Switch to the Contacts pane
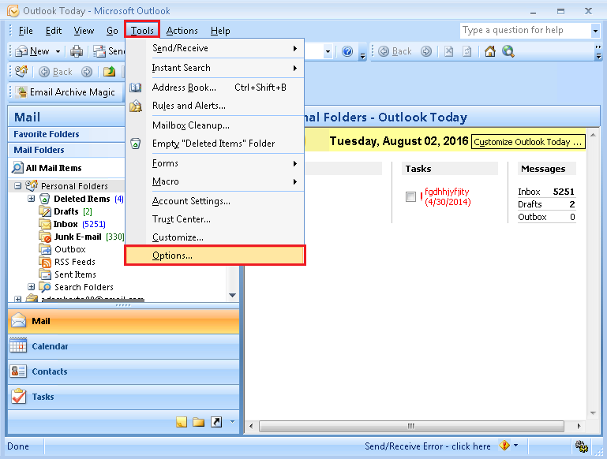 pyautogui.click(x=123, y=371)
